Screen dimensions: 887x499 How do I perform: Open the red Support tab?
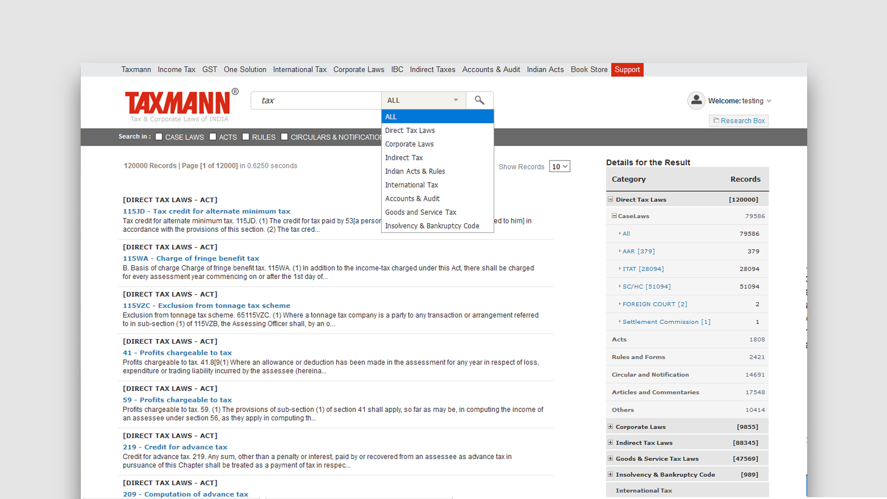point(627,70)
